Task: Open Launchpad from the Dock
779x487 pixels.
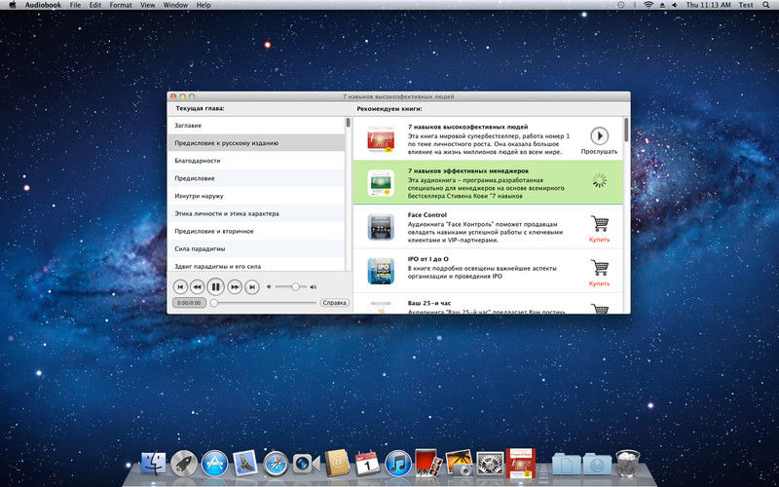Action: [x=184, y=464]
